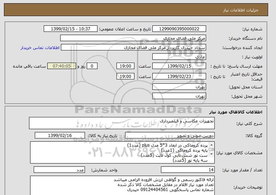Select line پایه پرده کروماکی (1عدد)
The image size is (276, 195).
(x=184, y=150)
